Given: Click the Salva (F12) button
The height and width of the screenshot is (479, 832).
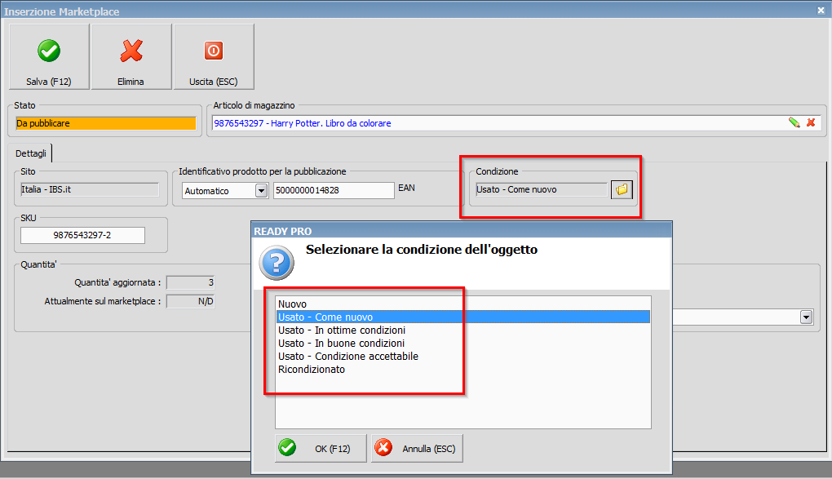Looking at the screenshot, I should (x=49, y=56).
